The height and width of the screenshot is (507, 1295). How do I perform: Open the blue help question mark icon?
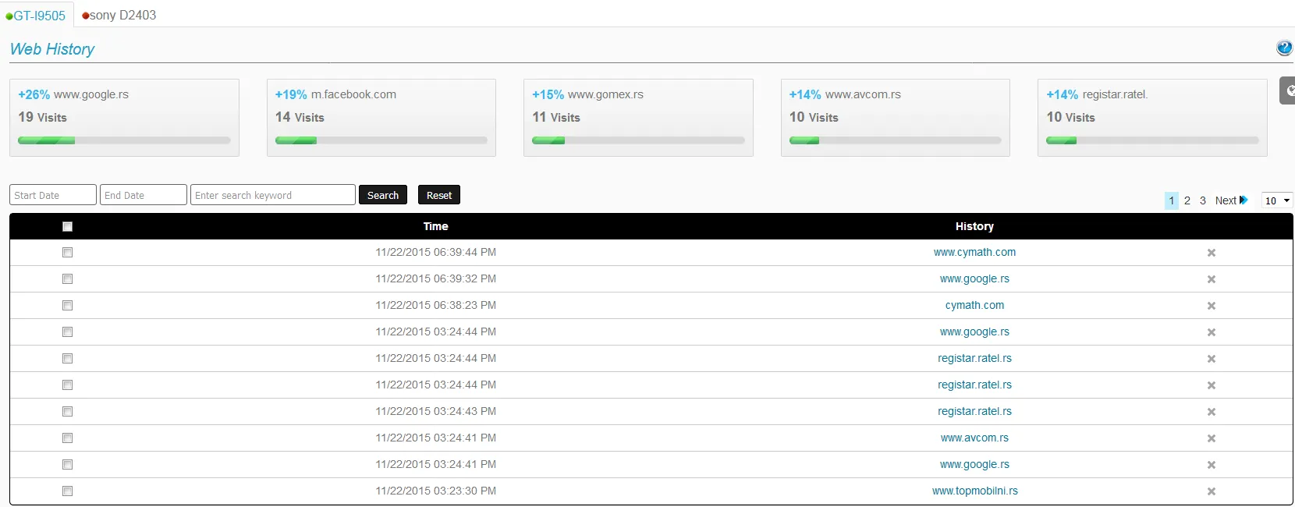(x=1284, y=48)
